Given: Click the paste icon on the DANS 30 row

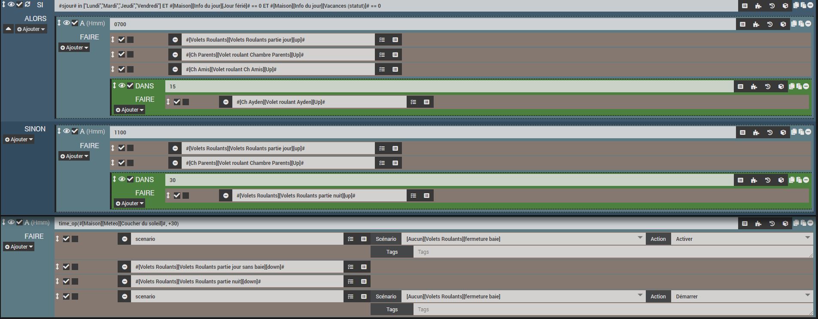Looking at the screenshot, I should (x=799, y=180).
